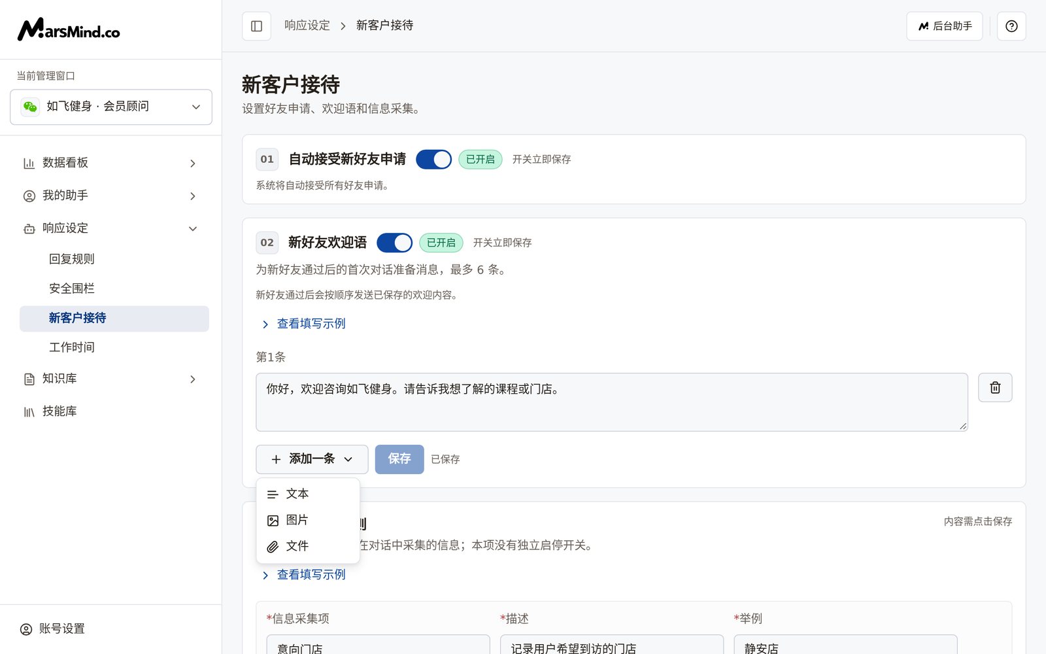Select 新客户接待 in sidebar
The image size is (1046, 654).
pos(114,318)
